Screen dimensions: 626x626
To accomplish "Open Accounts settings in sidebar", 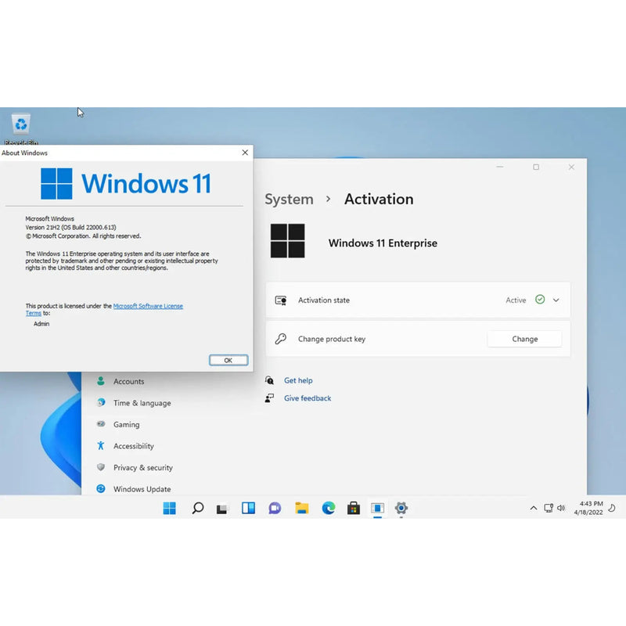I will click(129, 382).
